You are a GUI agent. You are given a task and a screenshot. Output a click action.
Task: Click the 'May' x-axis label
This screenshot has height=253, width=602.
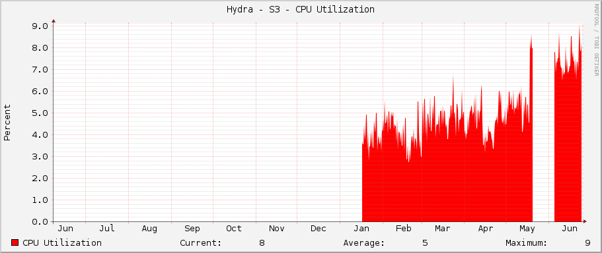click(527, 229)
